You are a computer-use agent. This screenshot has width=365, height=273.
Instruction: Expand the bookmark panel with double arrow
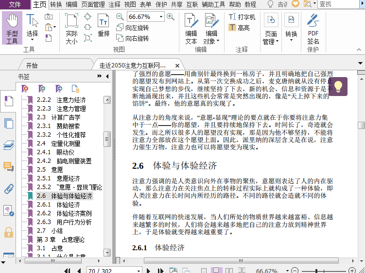[100, 76]
